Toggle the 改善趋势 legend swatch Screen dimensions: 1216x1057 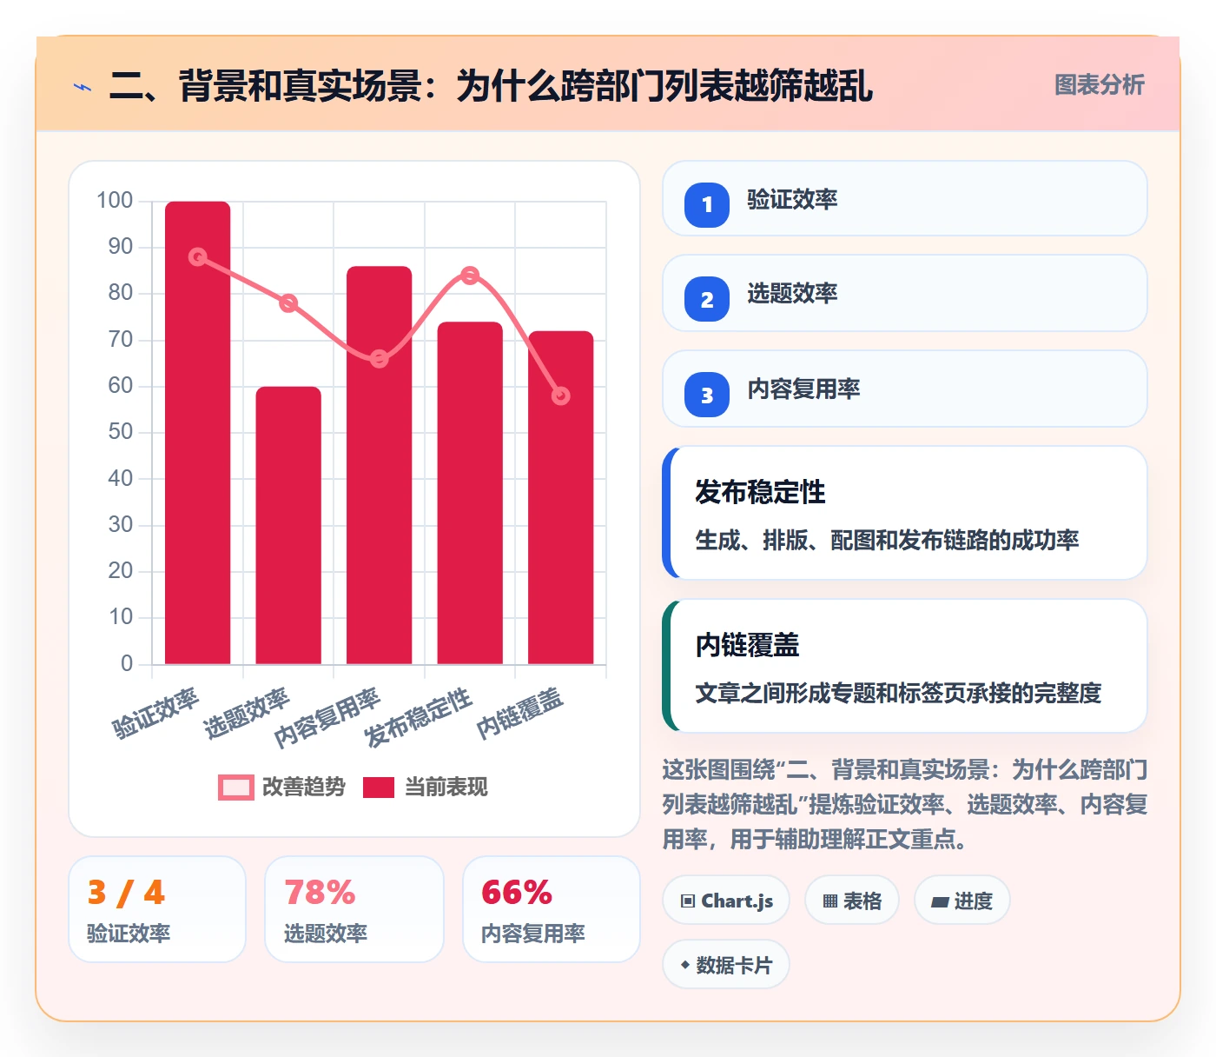coord(236,787)
